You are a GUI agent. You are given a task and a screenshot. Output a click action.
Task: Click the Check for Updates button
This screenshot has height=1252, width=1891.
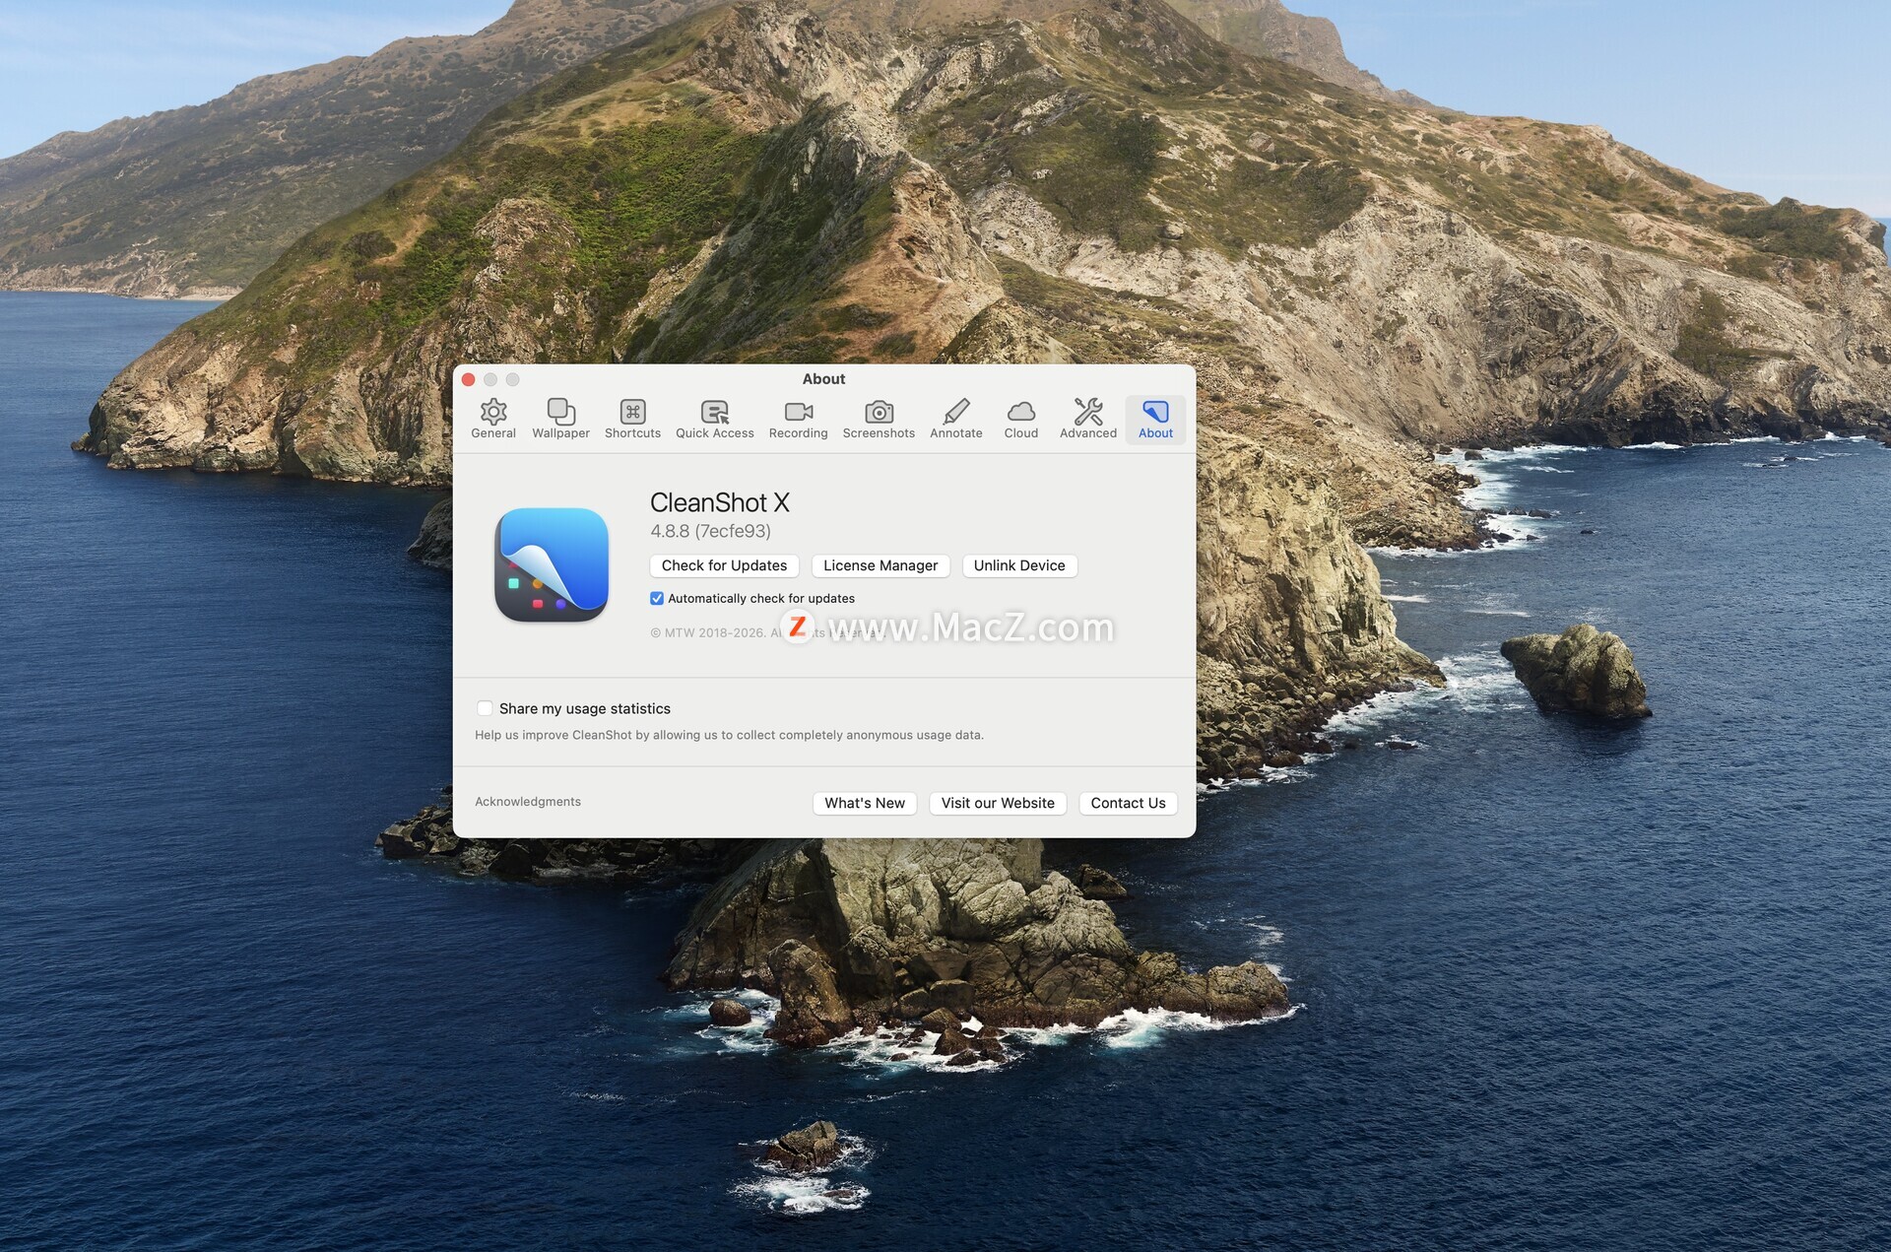click(724, 565)
